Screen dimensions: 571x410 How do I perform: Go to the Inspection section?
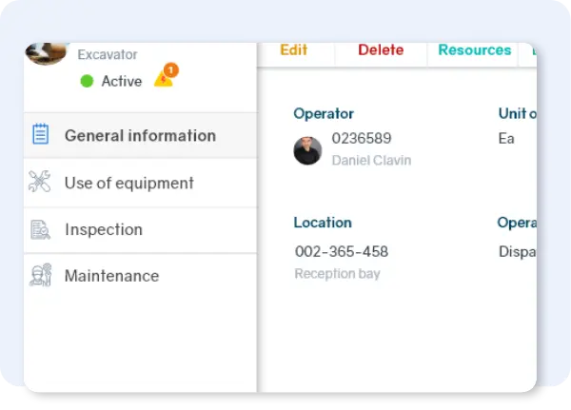tap(103, 229)
